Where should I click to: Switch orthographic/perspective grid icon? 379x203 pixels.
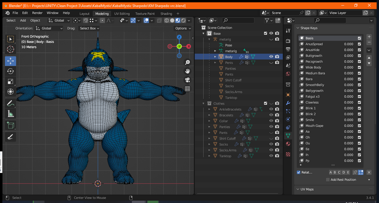click(187, 89)
